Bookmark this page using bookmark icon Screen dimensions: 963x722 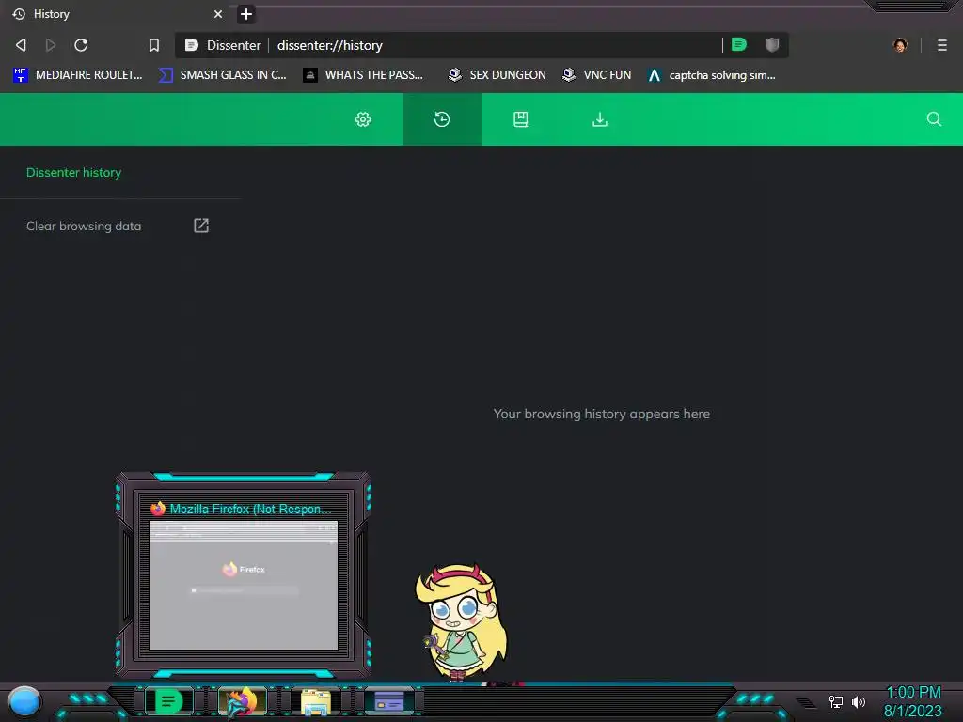[154, 45]
